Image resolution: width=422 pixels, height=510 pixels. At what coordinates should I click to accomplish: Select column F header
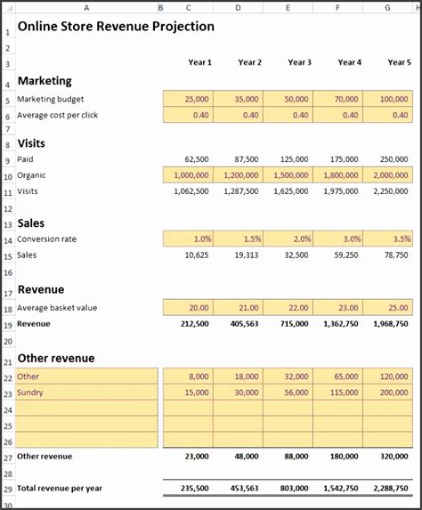337,8
